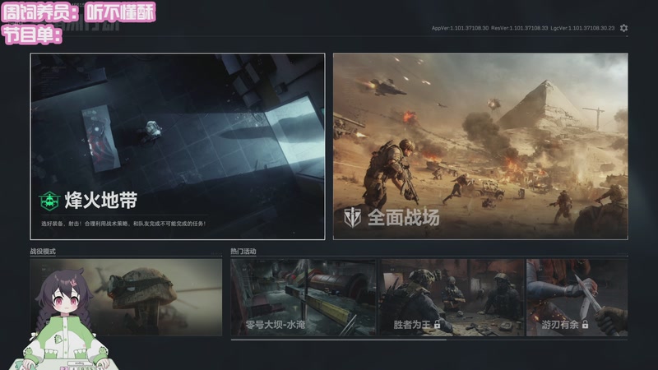Screen dimensions: 658x370
Task: Click the 游刃有余 label text
Action: point(560,324)
